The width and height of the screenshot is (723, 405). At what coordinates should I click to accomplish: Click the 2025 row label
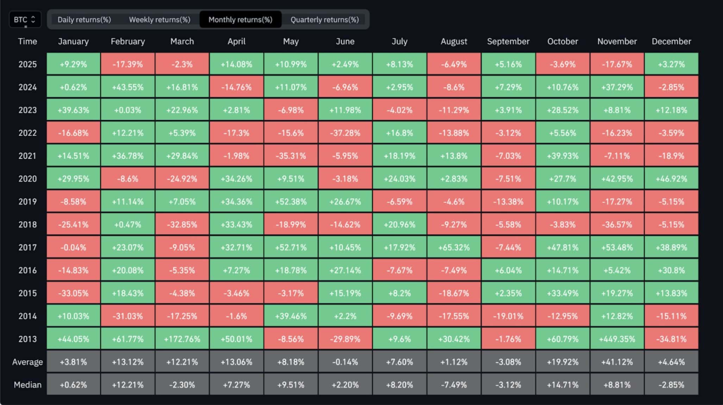pos(27,64)
